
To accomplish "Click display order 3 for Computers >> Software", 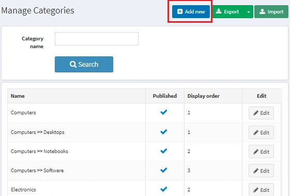I will pyautogui.click(x=189, y=171).
